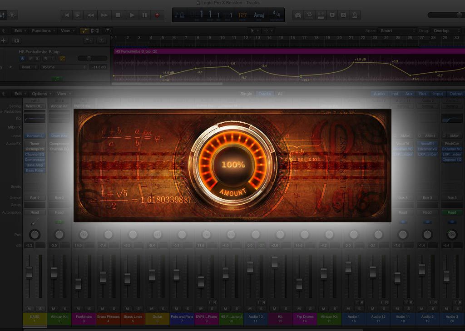Open the mixer Options menu

(41, 94)
